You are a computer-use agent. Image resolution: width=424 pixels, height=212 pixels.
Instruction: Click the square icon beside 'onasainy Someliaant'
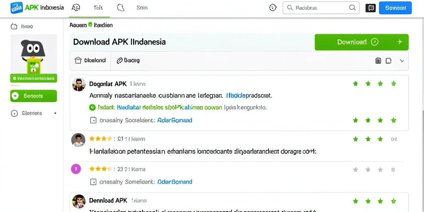(x=93, y=182)
